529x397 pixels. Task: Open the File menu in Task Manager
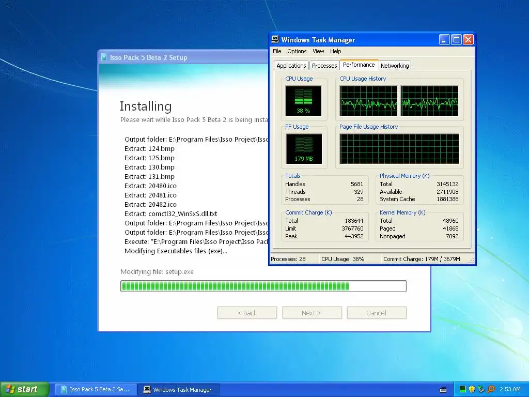(277, 51)
